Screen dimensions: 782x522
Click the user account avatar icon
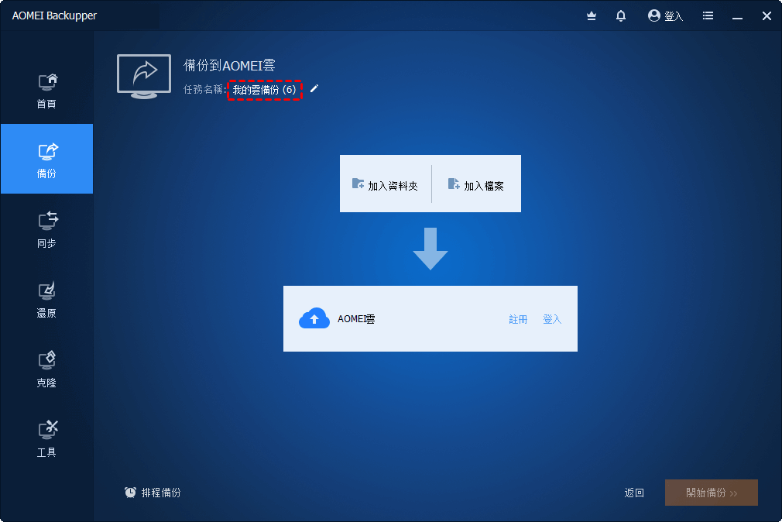coord(653,15)
